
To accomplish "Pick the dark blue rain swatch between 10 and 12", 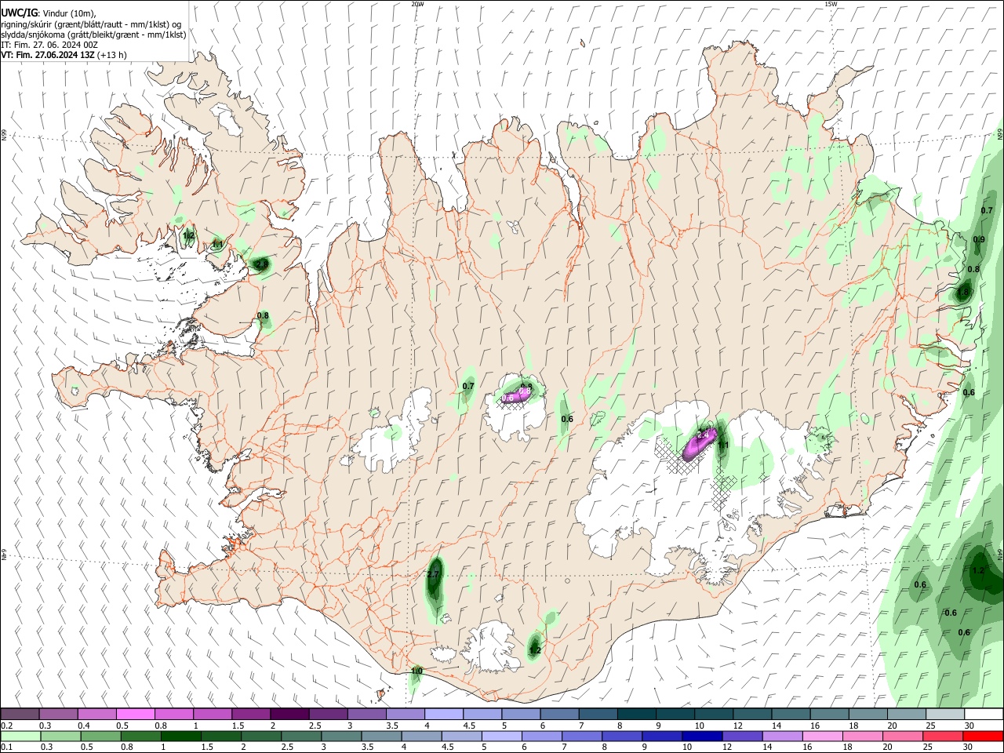I will 702,736.
